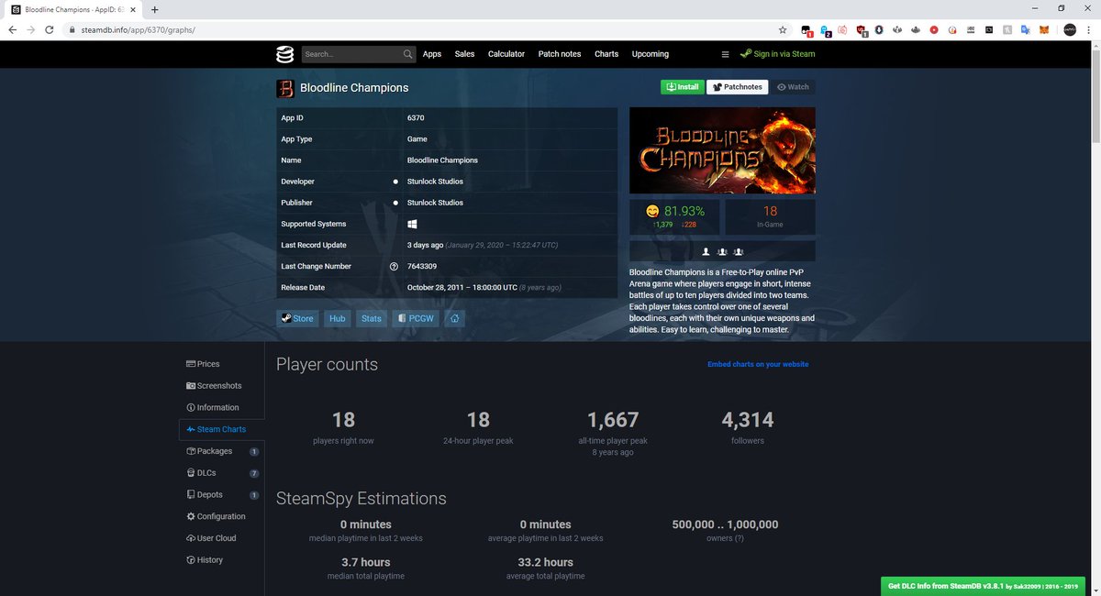The height and width of the screenshot is (596, 1101).
Task: Click the rightmost multiplayer category icon
Action: tap(739, 251)
